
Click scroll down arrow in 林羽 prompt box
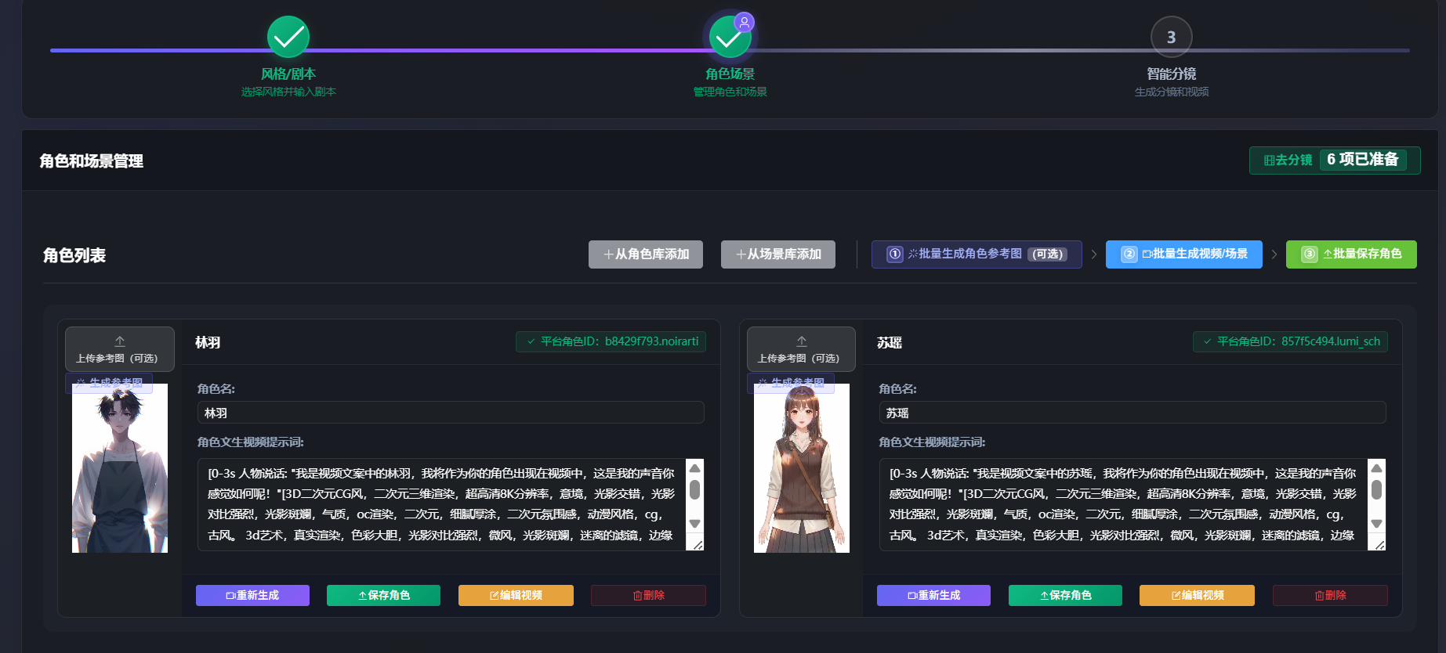click(694, 524)
